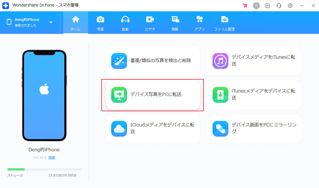Viewport: 319px width, 188px height.
Task: Expand the Deng的iPhone device dropdown arrow
Action: click(x=51, y=22)
